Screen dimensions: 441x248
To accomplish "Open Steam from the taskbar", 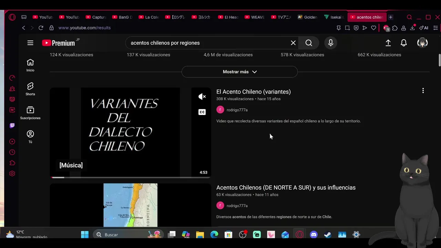I will click(328, 235).
